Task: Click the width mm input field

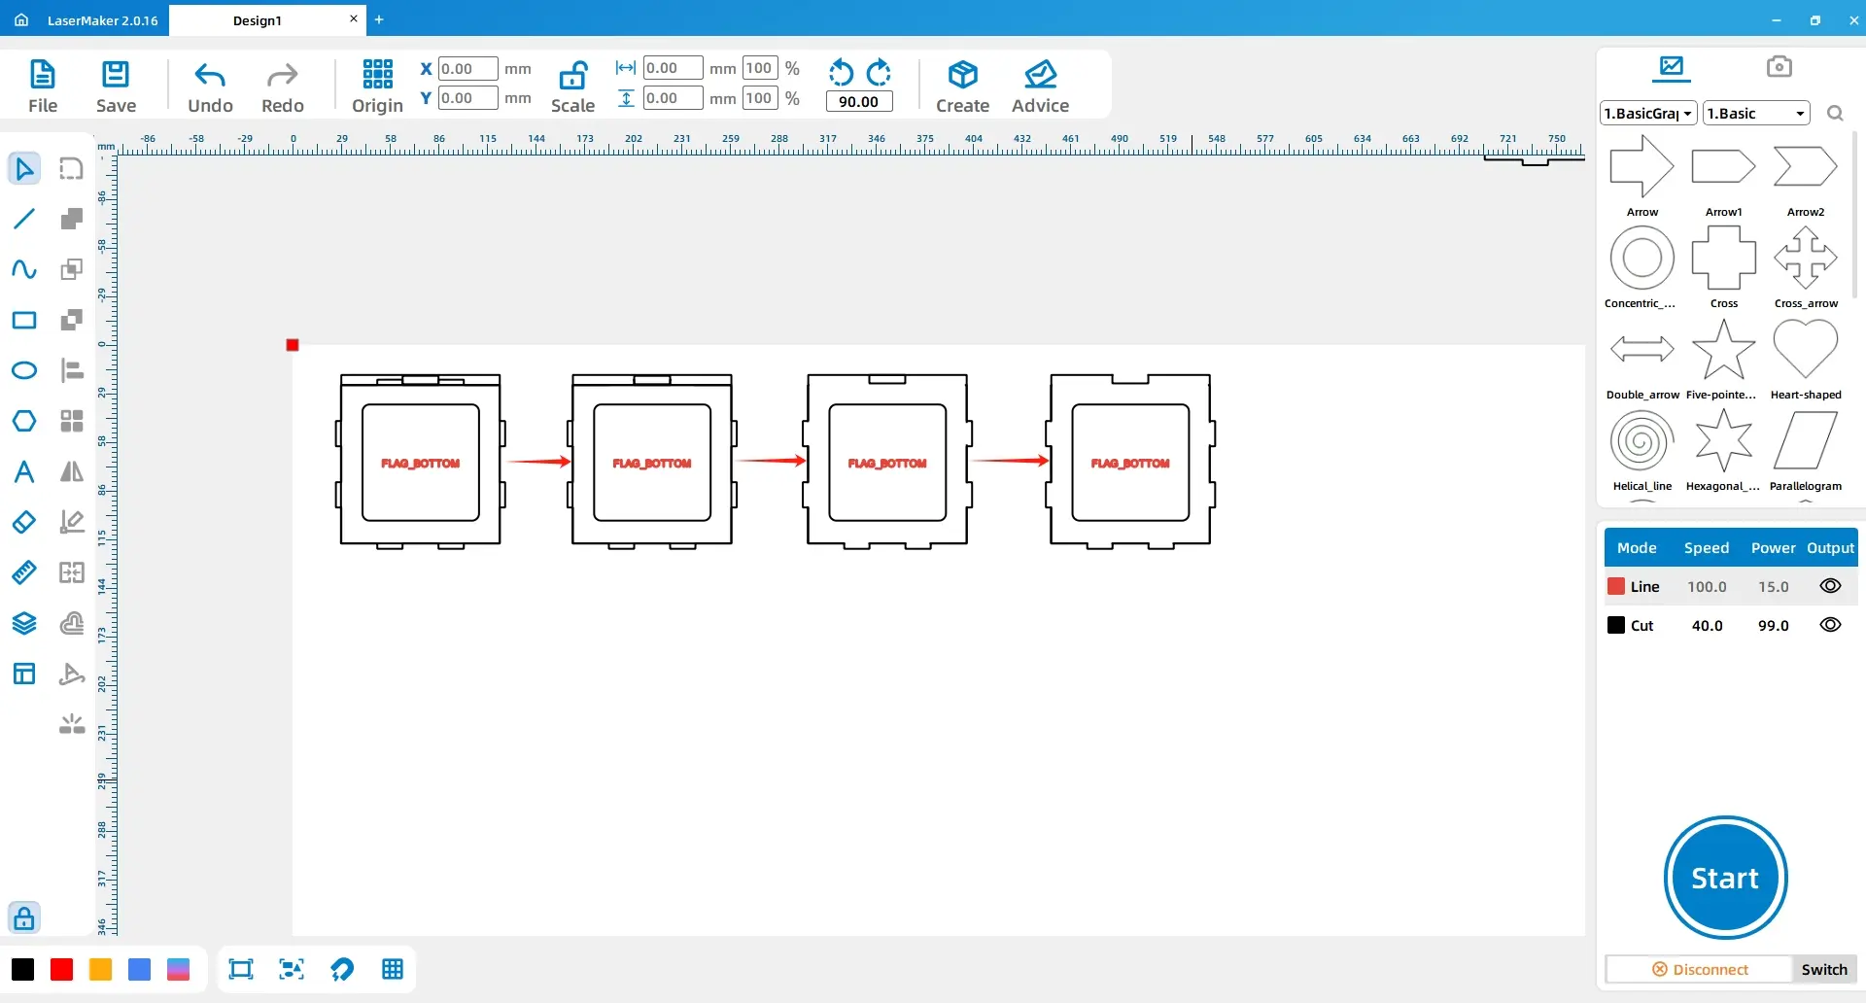Action: [673, 68]
